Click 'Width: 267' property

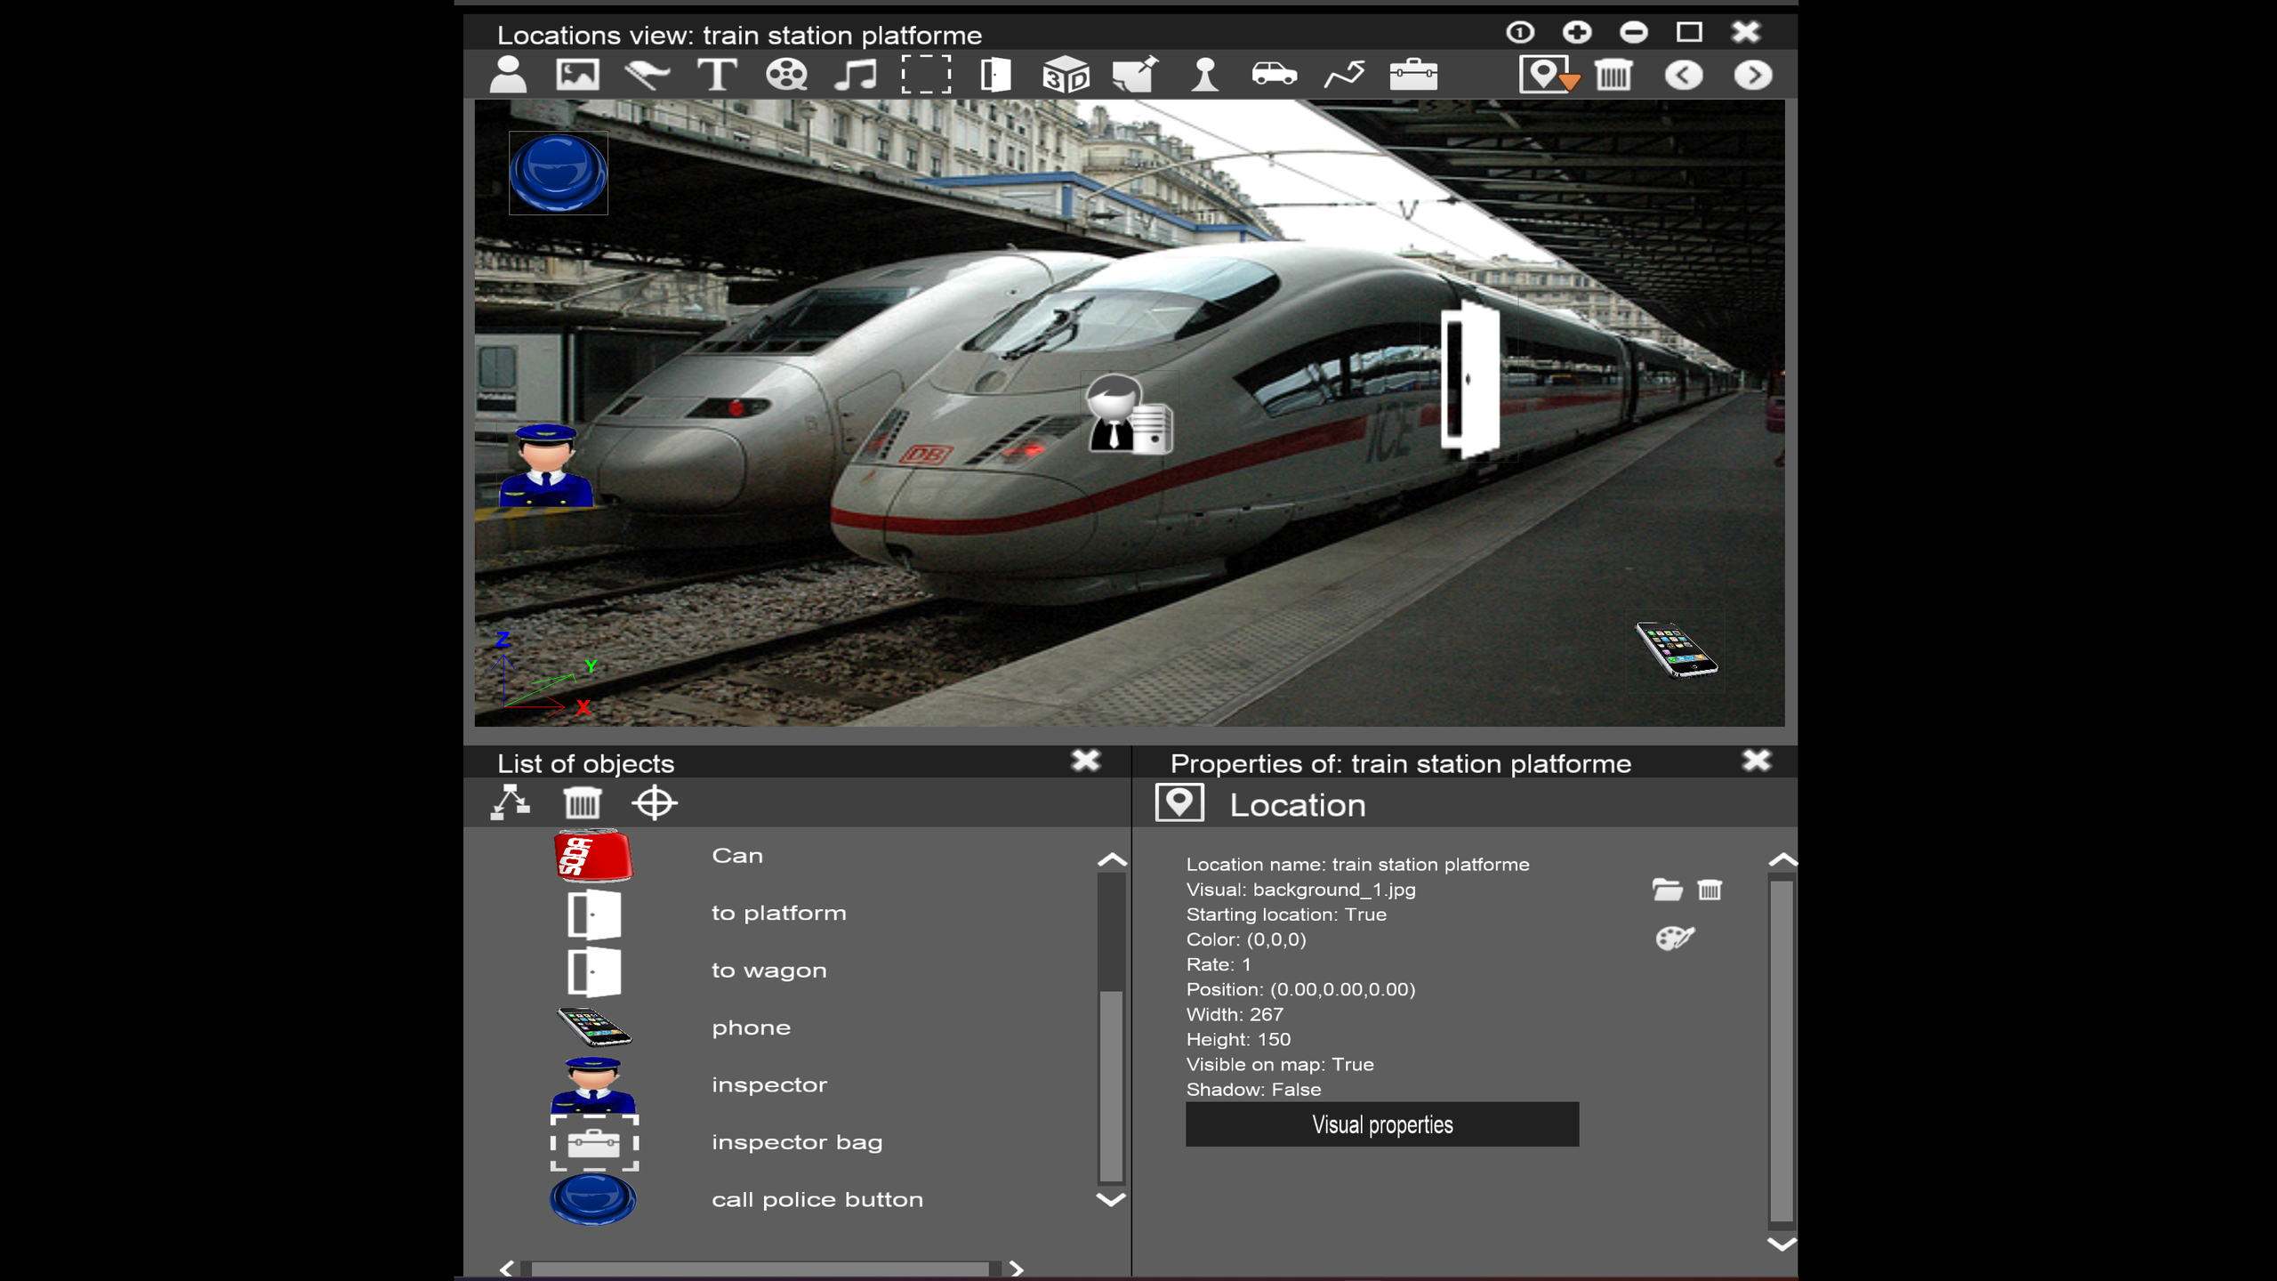(1235, 1014)
